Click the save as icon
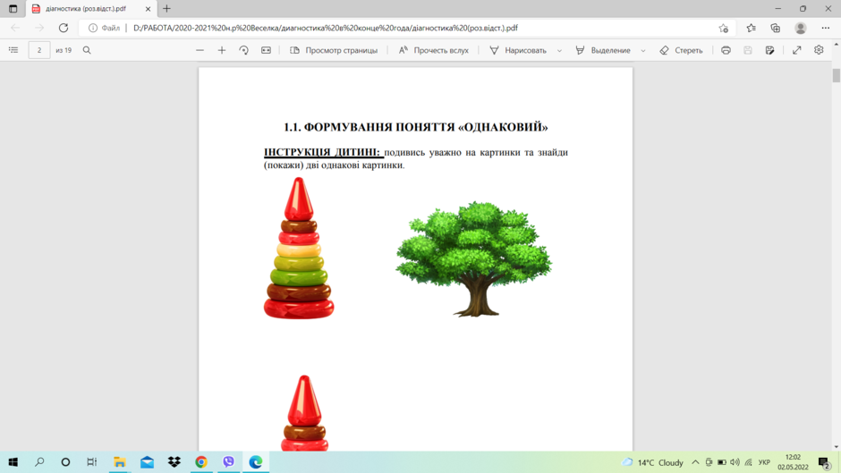This screenshot has width=841, height=473. (769, 50)
